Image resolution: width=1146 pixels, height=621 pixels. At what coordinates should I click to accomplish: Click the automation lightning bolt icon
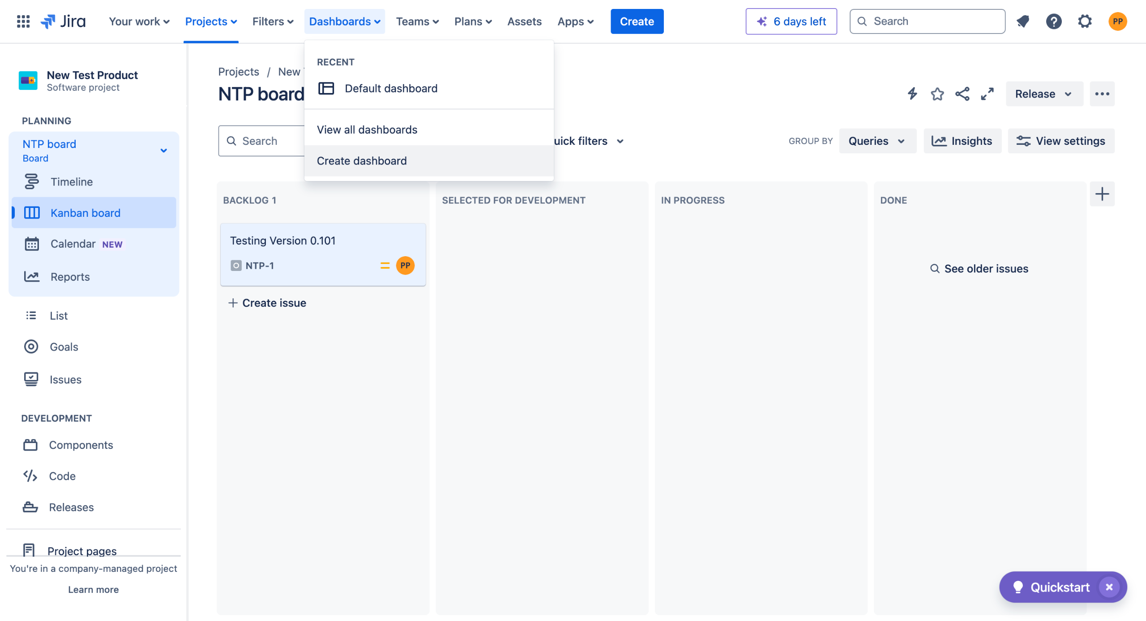point(912,94)
